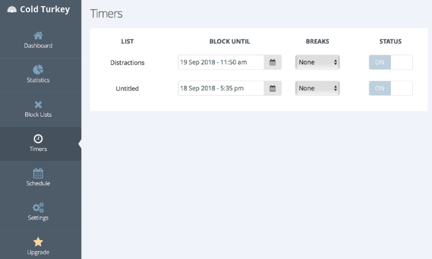Viewport: 432px width, 259px height.
Task: Open the Settings gears icon
Action: [x=38, y=207]
